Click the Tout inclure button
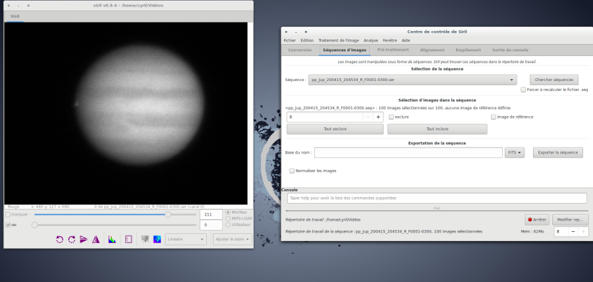This screenshot has width=593, height=282. 438,129
